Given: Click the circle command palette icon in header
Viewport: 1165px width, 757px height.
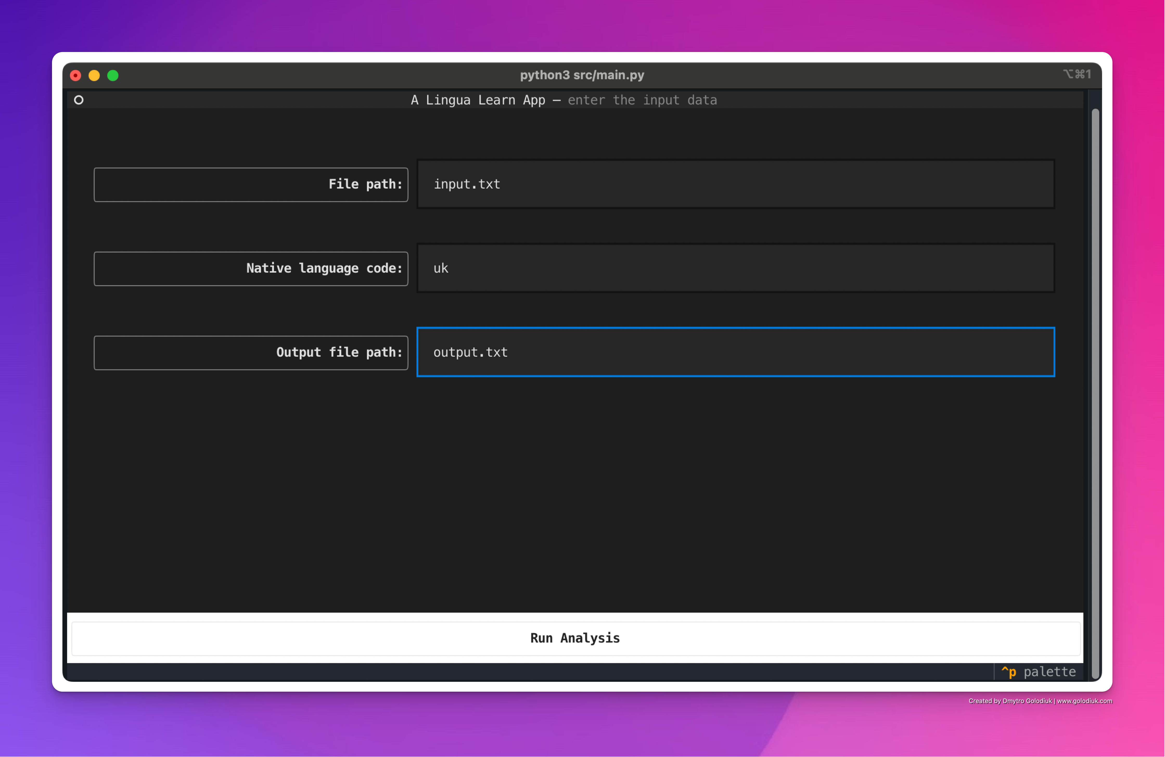Looking at the screenshot, I should 78,100.
